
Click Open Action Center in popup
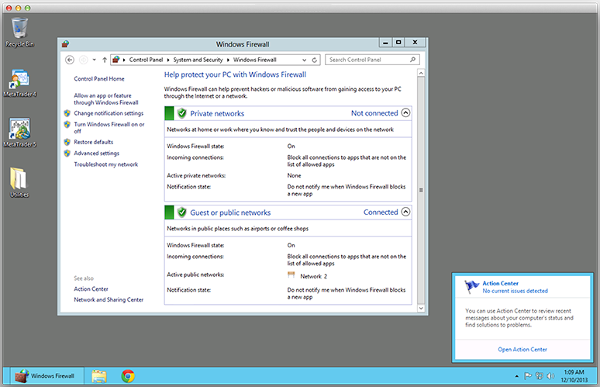pyautogui.click(x=522, y=349)
